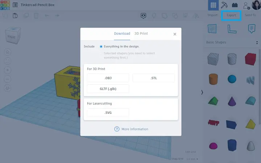Image resolution: width=261 pixels, height=163 pixels.
Task: Select the Selected shapes radio option
Action: 101,53
